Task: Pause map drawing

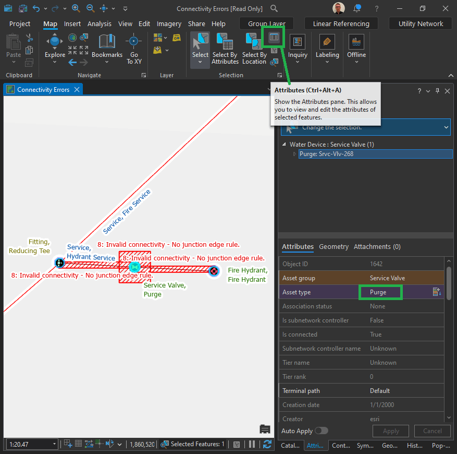Action: tap(252, 444)
